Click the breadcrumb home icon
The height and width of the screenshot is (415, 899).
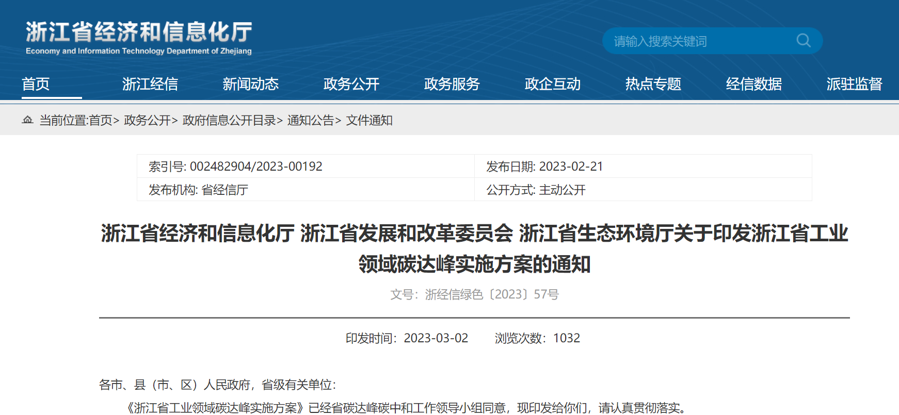pyautogui.click(x=27, y=120)
